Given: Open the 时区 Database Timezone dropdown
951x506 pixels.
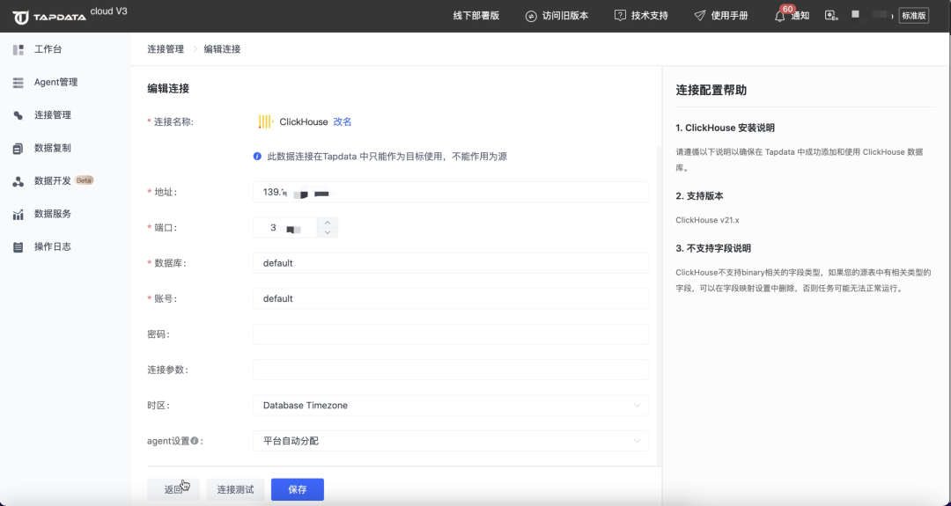Looking at the screenshot, I should click(451, 406).
